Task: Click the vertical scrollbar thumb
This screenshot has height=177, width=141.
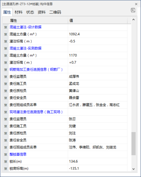Action: 133,143
